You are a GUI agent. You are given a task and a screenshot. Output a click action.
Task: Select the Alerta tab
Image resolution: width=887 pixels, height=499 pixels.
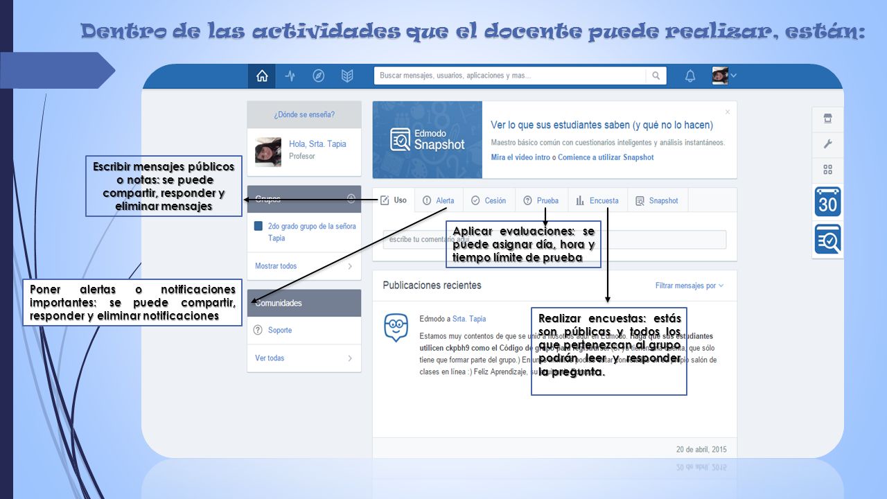point(439,200)
